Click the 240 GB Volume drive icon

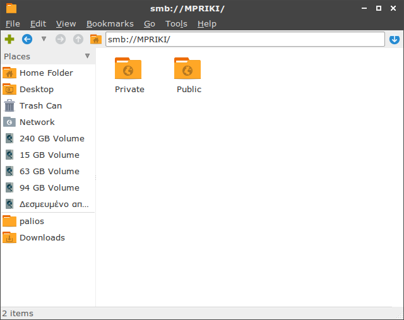pyautogui.click(x=9, y=139)
